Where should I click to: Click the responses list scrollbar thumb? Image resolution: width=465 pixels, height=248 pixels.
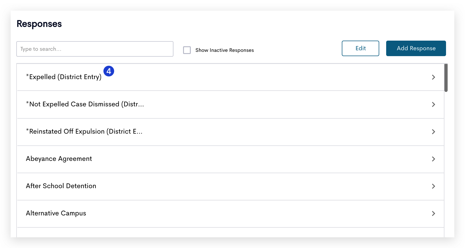click(x=446, y=78)
